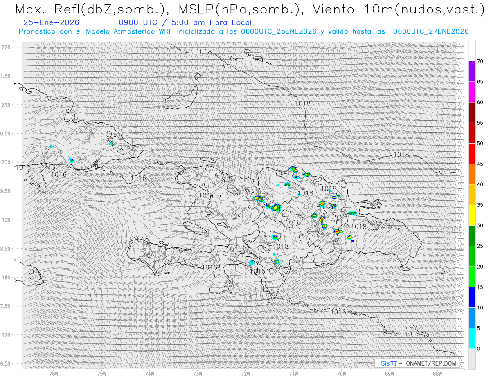491x379 pixels.
Task: Click the '72W' longitude axis label
Action: pyautogui.click(x=245, y=373)
